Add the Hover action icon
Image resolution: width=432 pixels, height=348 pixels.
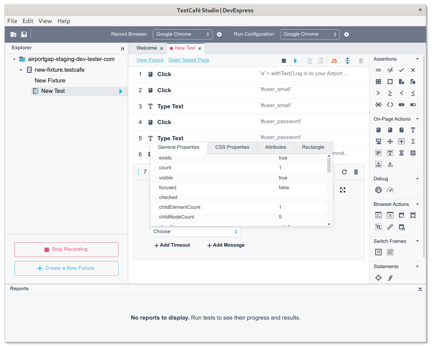coord(378,141)
